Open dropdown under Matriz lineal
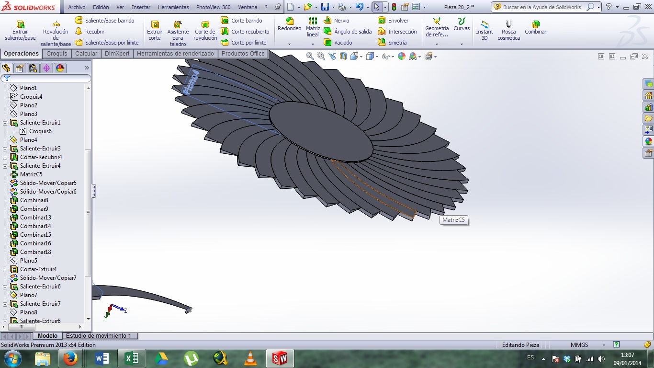 coord(313,44)
